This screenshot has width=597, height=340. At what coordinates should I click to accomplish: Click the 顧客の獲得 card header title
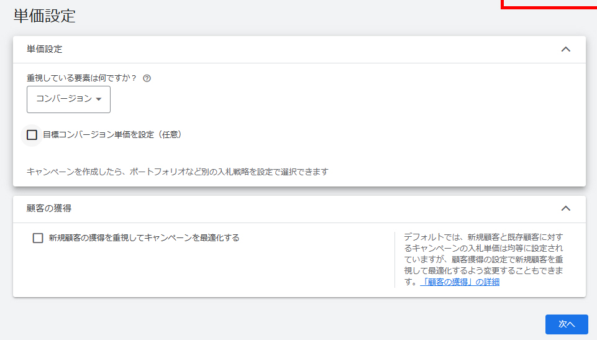pyautogui.click(x=45, y=208)
